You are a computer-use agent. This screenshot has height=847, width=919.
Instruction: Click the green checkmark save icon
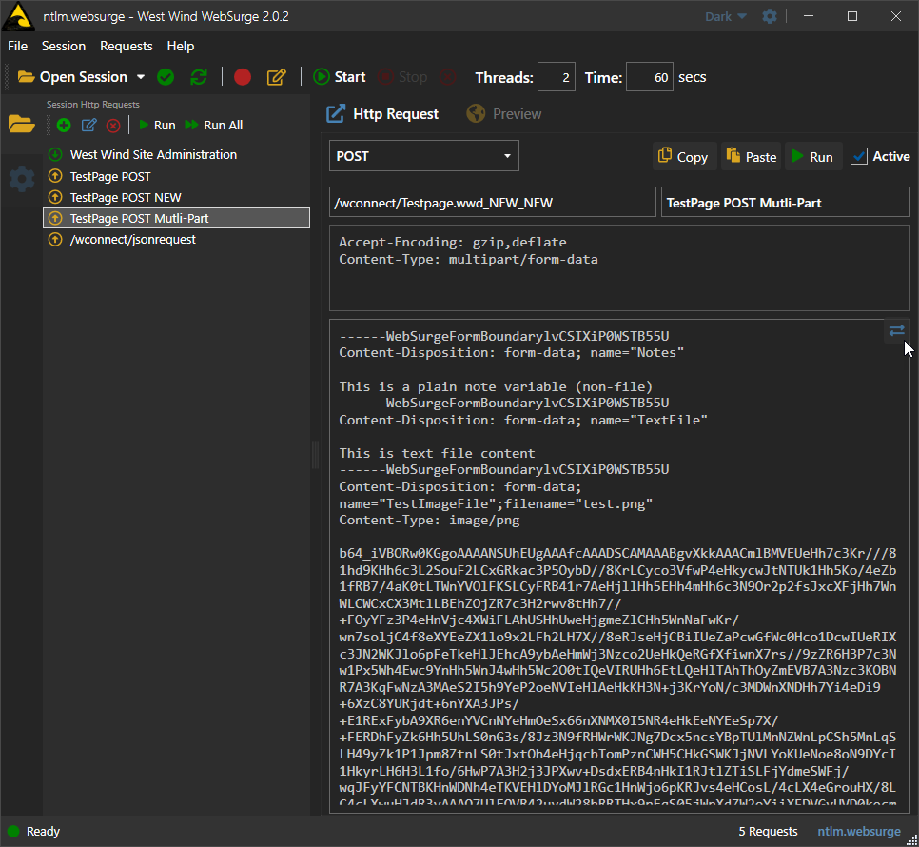tap(166, 77)
